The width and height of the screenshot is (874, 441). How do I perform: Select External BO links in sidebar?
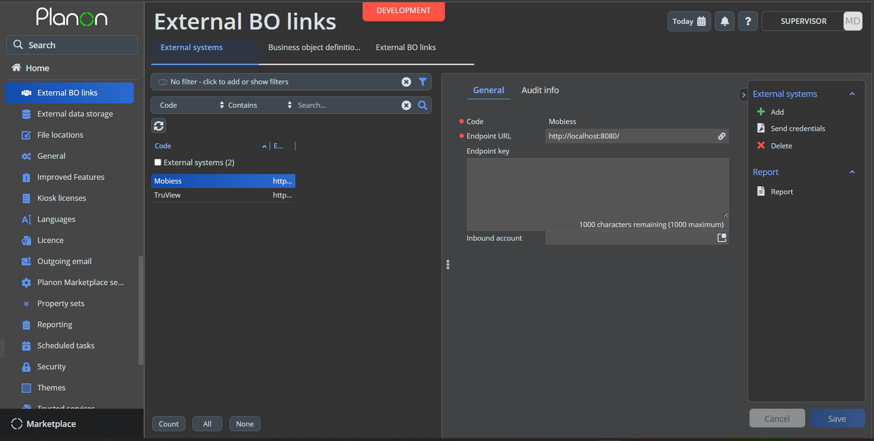pos(69,93)
